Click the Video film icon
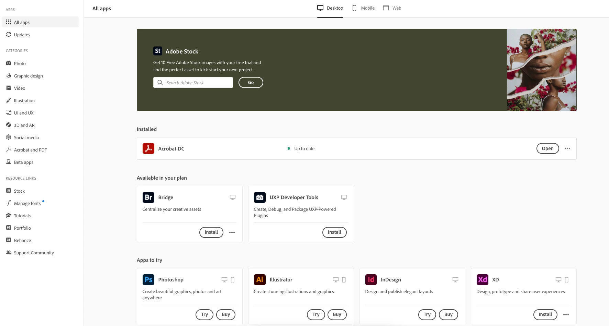The image size is (609, 326). pos(9,88)
